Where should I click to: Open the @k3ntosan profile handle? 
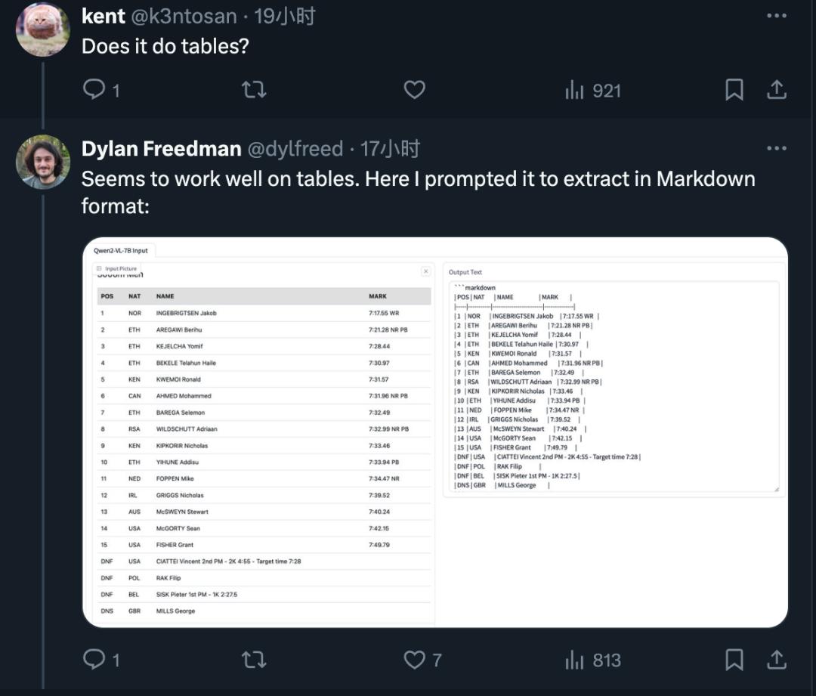(184, 16)
